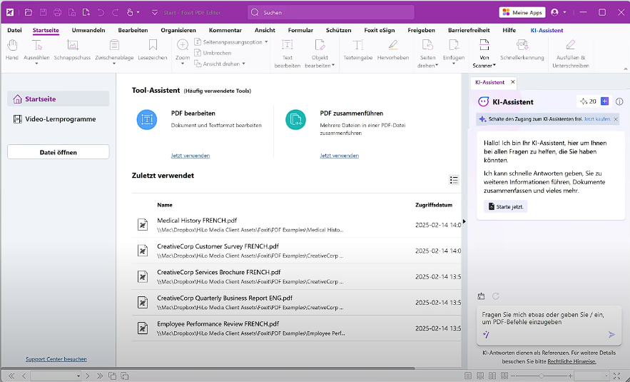Viewport: 630px width, 382px height.
Task: Switch to the Foxit eSign tab
Action: [x=380, y=30]
